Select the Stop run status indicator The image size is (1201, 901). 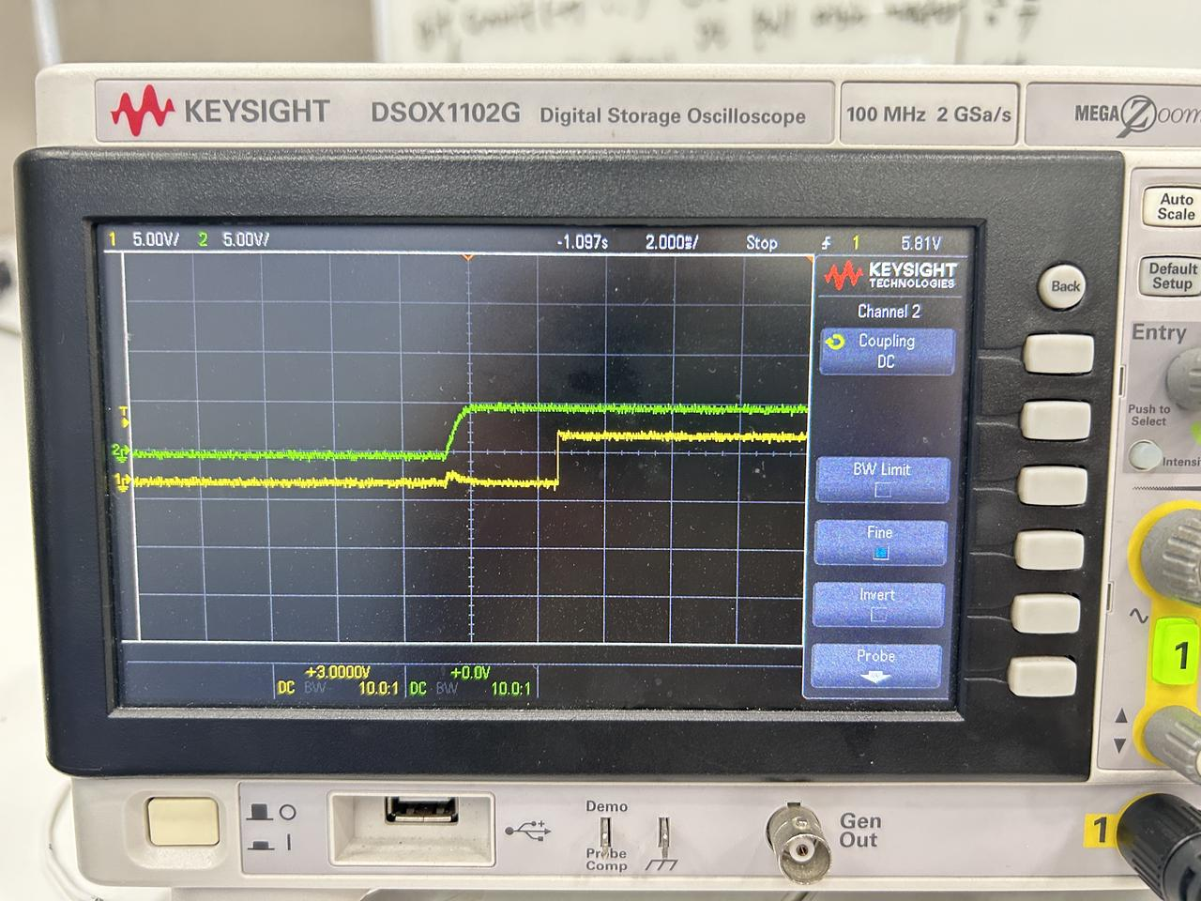(x=761, y=242)
